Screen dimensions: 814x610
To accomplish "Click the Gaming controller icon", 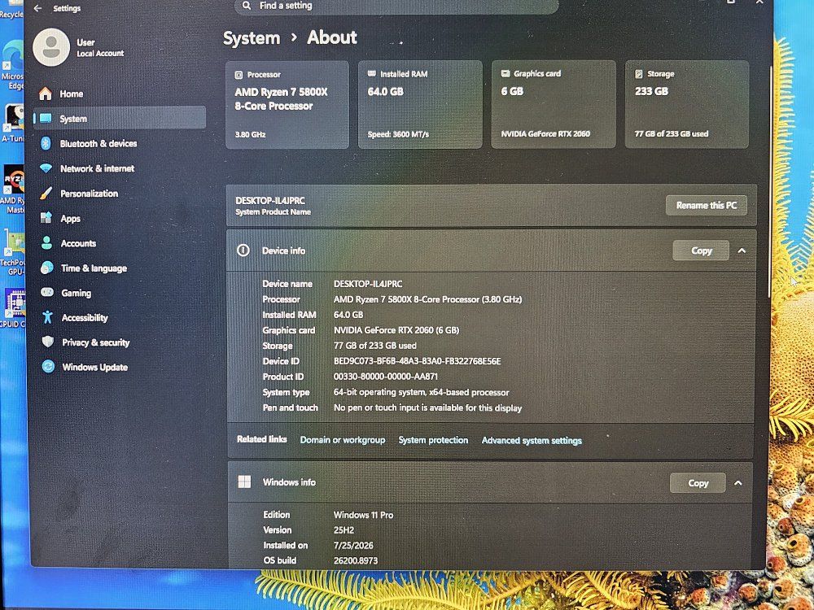I will (47, 292).
